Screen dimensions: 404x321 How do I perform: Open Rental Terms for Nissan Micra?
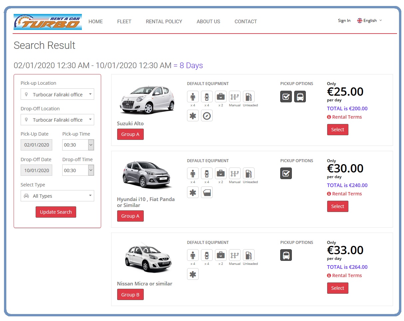347,275
